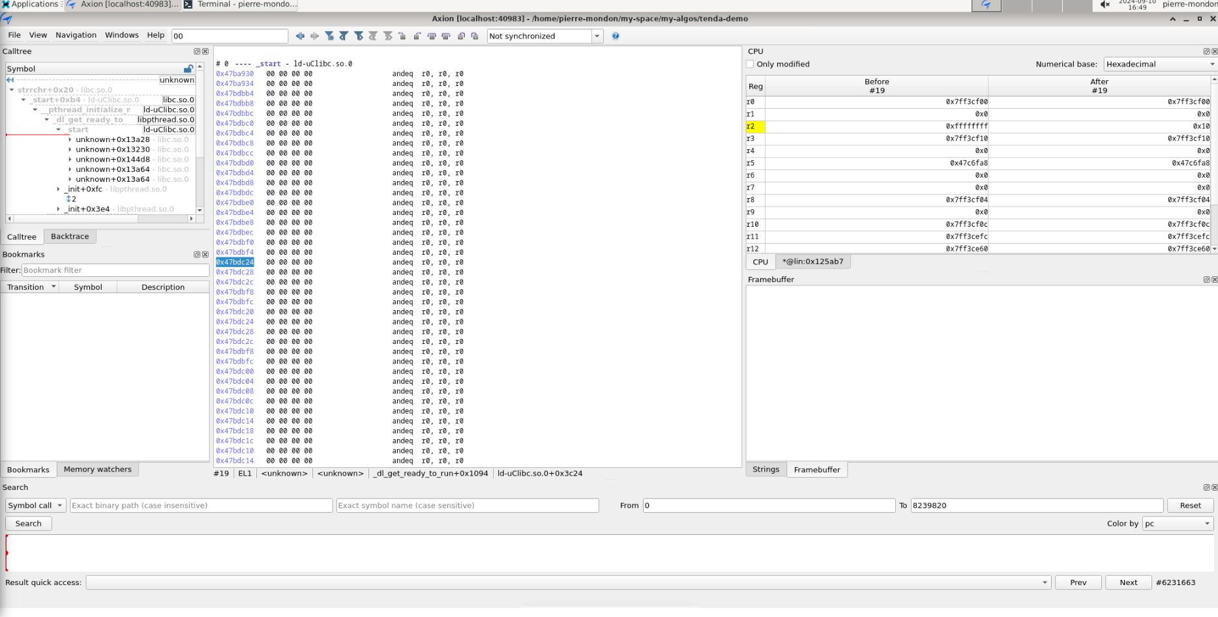Switch to the Memory watchers tab
Image resolution: width=1218 pixels, height=617 pixels.
coord(98,469)
